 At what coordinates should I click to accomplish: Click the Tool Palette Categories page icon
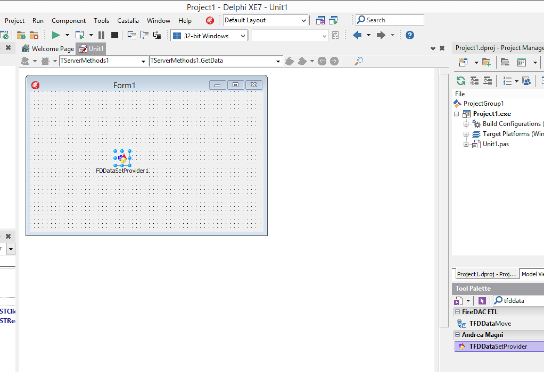458,301
